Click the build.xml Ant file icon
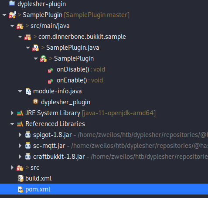This screenshot has height=198, width=208. click(x=20, y=178)
